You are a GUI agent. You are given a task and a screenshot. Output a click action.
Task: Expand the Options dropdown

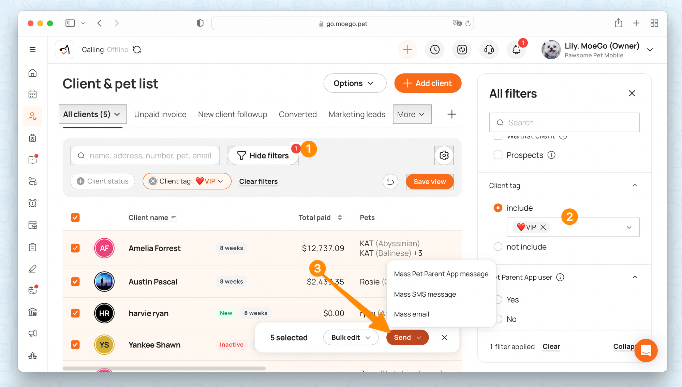click(354, 83)
